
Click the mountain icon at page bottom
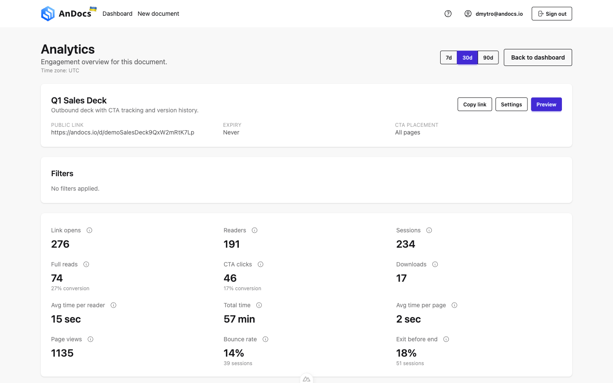306,378
